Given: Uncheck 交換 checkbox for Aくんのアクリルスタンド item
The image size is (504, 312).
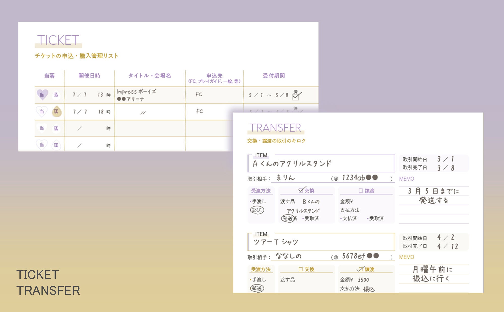Looking at the screenshot, I should 301,191.
